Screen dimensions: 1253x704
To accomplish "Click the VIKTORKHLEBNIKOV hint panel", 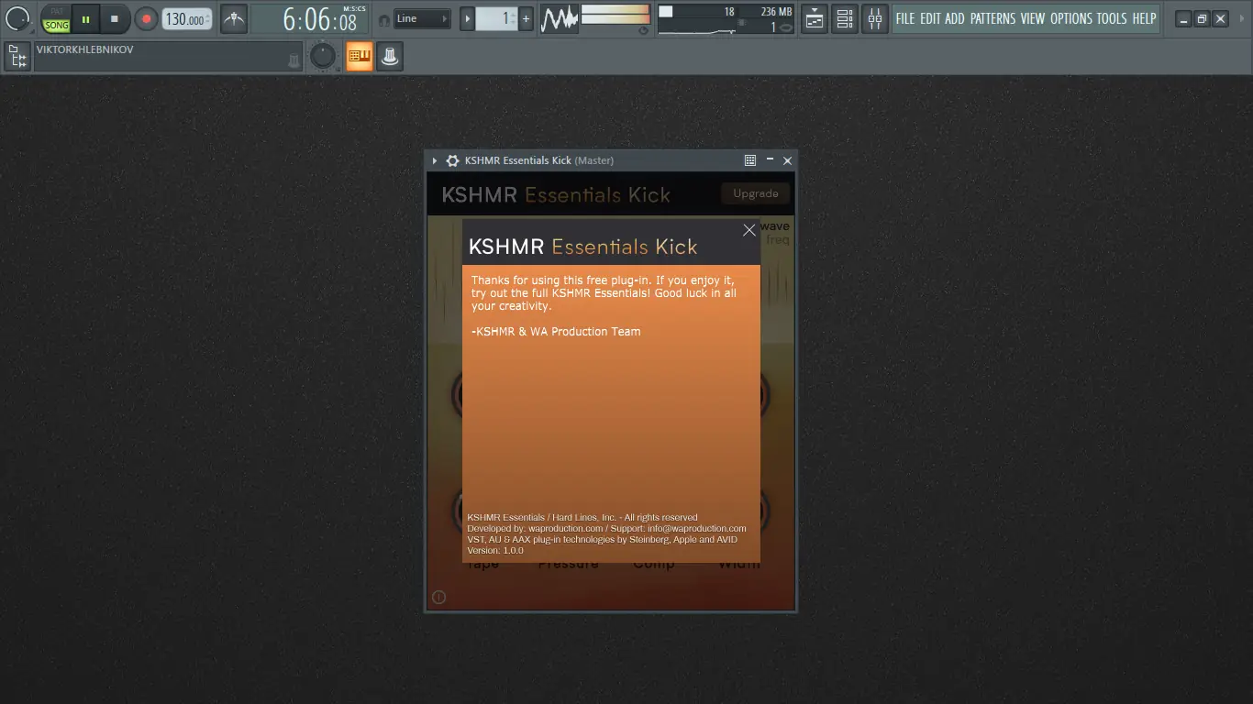I will point(168,56).
